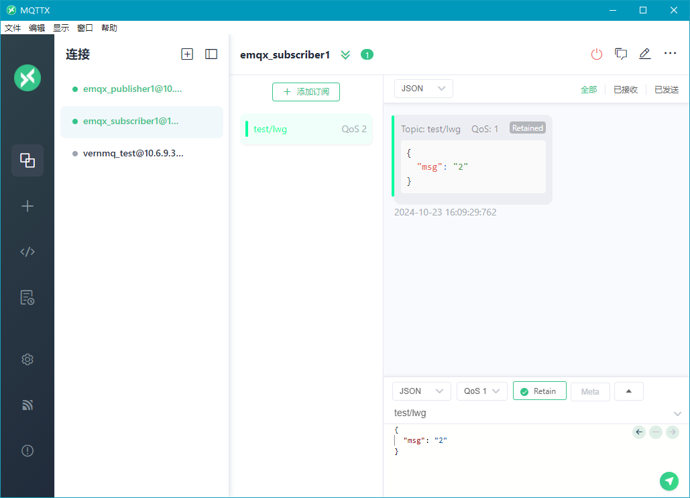Viewport: 690px width, 498px height.
Task: Disconnect using the red power icon
Action: [x=597, y=54]
